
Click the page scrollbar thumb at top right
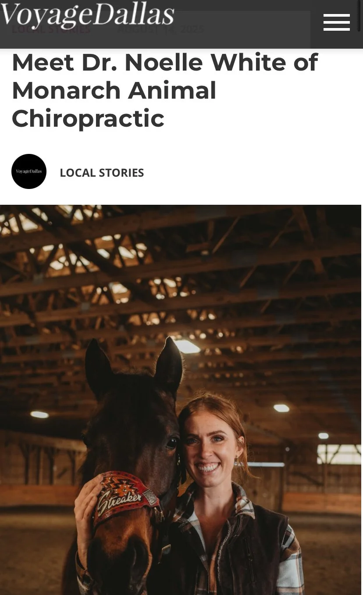pyautogui.click(x=360, y=16)
